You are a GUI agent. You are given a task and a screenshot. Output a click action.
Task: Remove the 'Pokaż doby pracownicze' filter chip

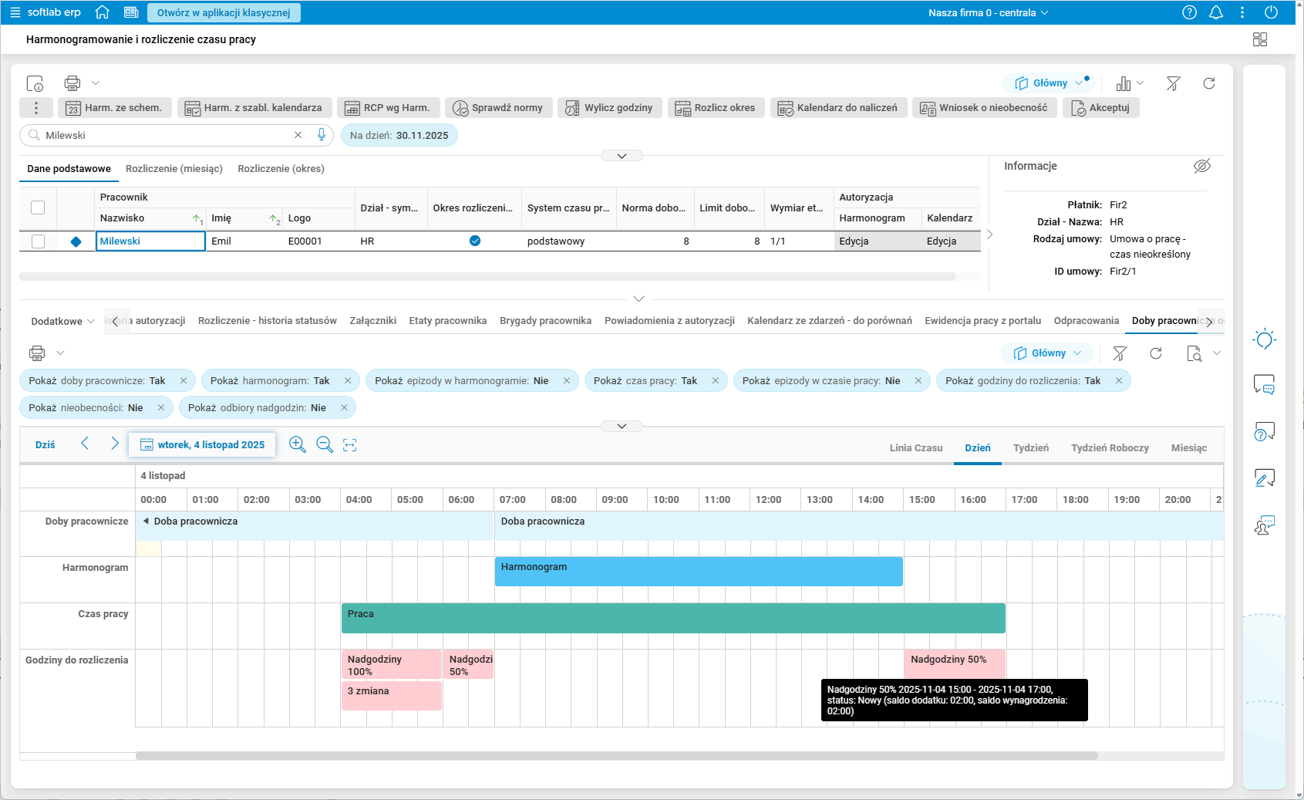(x=184, y=380)
